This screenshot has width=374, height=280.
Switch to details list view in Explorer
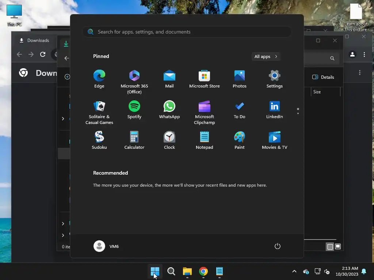330,247
